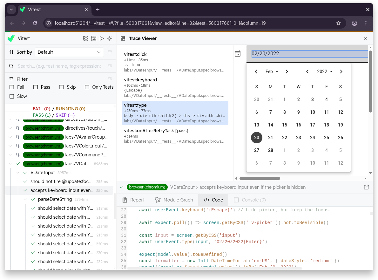Click rerun icon on directives/touch row
The image size is (378, 280).
[18, 128]
